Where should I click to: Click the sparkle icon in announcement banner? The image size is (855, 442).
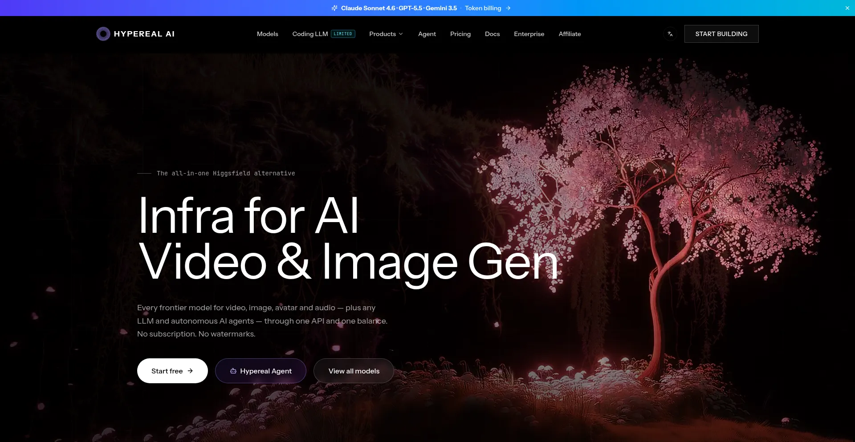(334, 8)
